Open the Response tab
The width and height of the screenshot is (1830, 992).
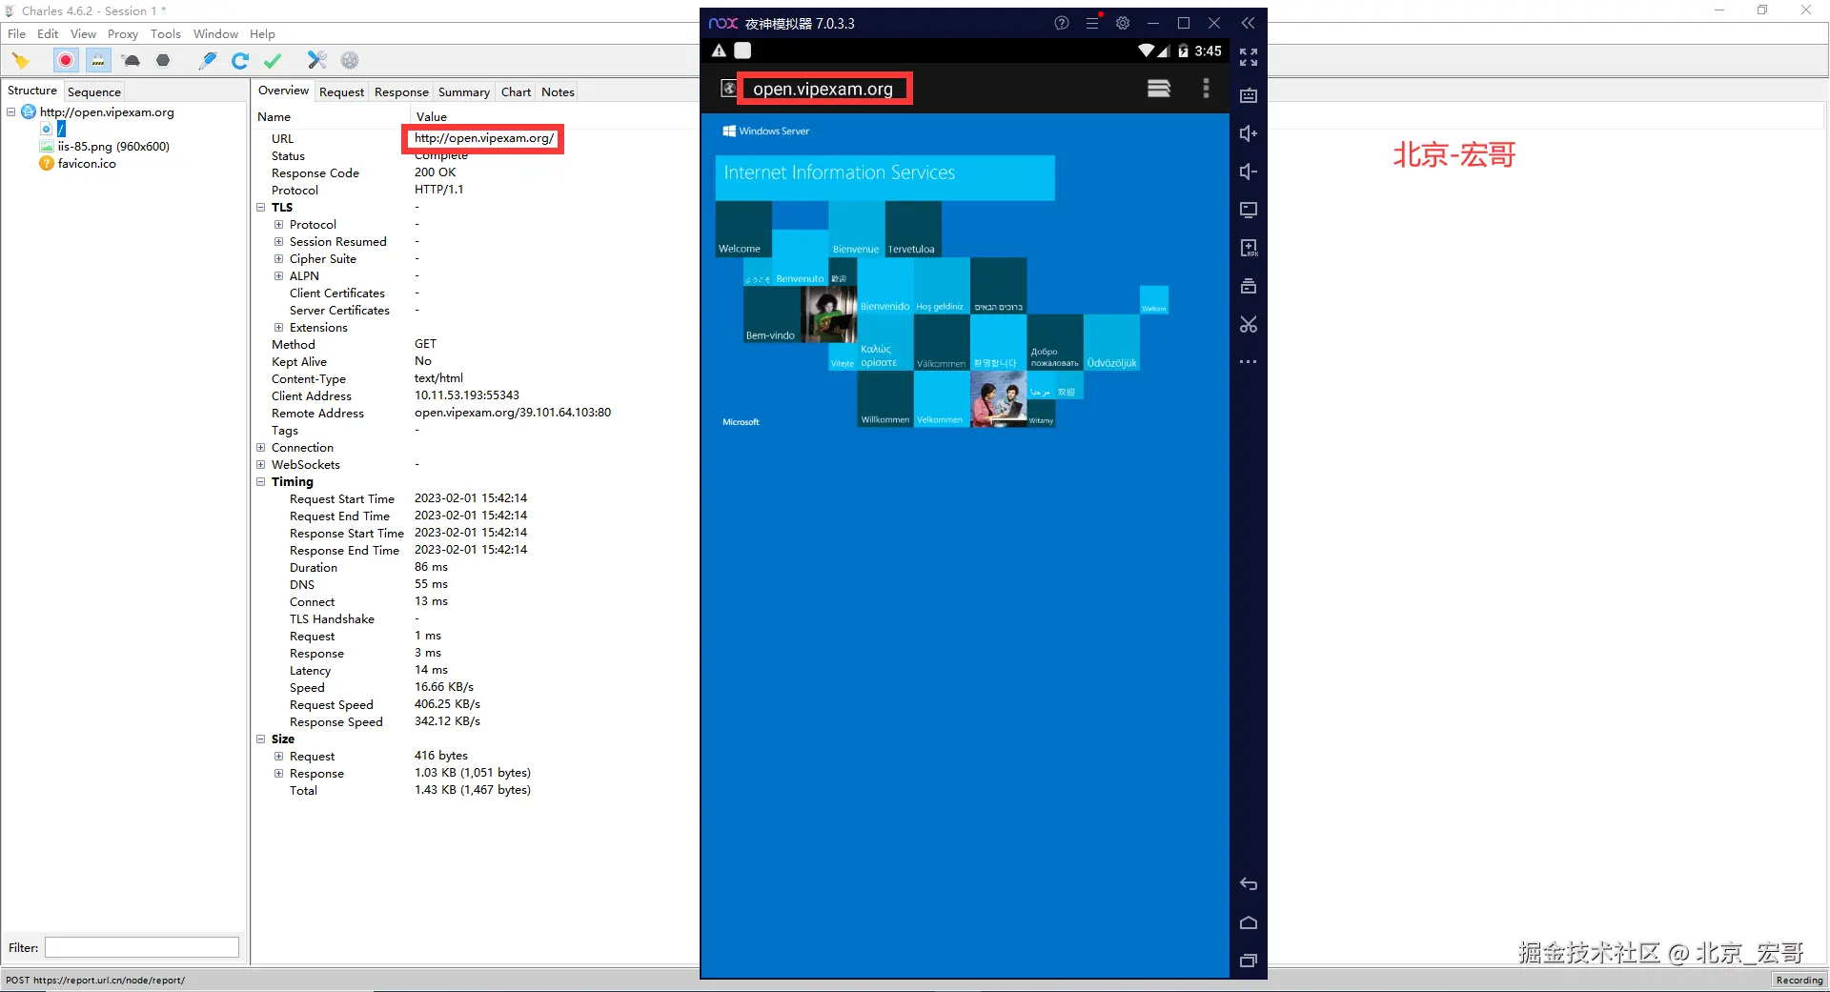tap(401, 92)
